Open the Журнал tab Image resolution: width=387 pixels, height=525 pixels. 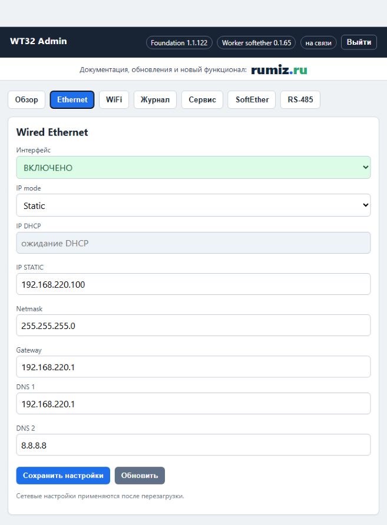(155, 100)
